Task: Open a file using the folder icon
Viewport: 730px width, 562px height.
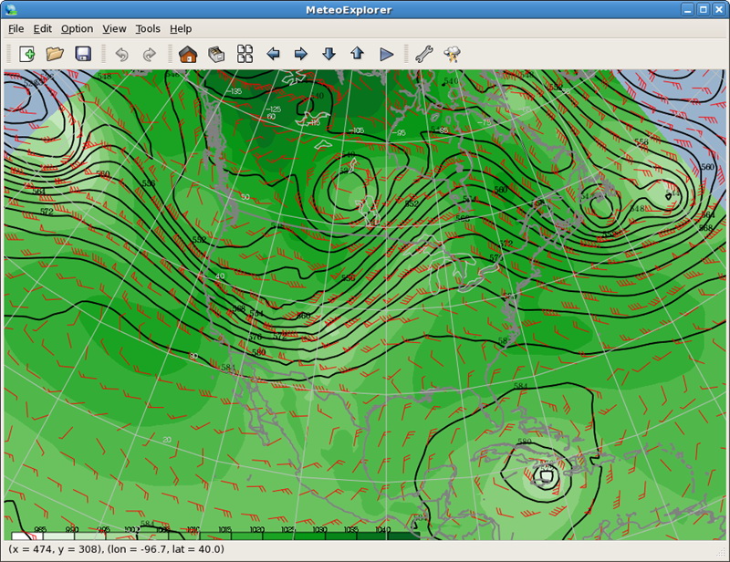Action: point(55,54)
